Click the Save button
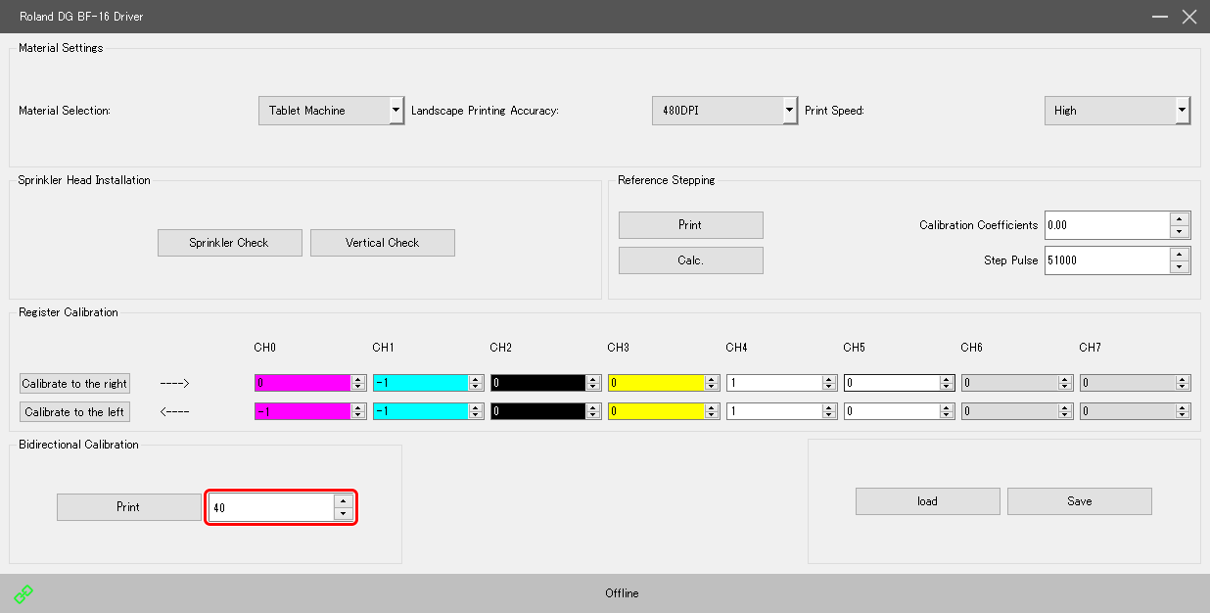This screenshot has height=613, width=1210. 1079,501
